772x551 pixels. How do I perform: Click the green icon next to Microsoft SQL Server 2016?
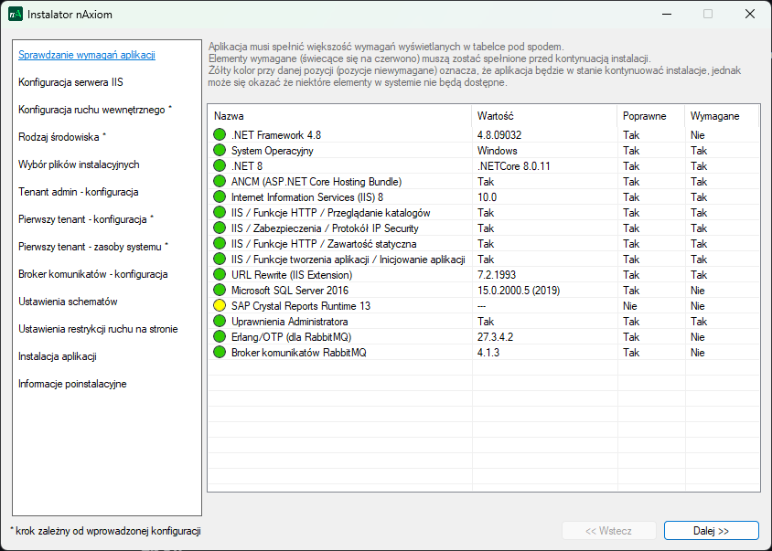220,291
